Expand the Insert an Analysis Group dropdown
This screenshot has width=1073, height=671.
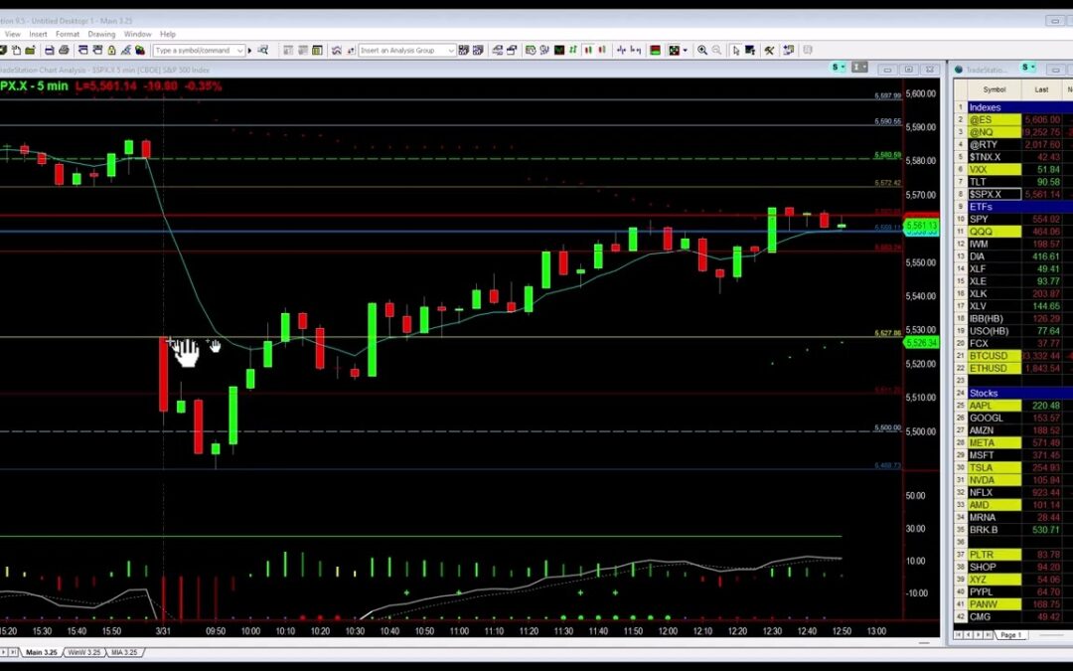pyautogui.click(x=451, y=50)
